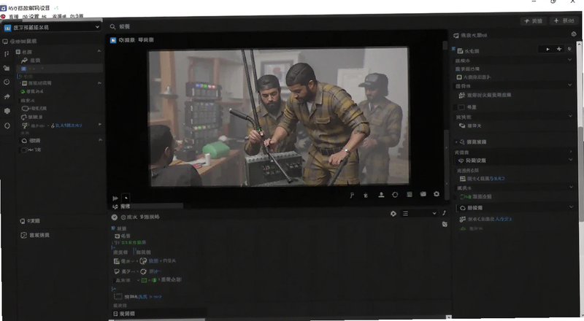
Task: Click the red round icon in the menu bar
Action: point(3,17)
